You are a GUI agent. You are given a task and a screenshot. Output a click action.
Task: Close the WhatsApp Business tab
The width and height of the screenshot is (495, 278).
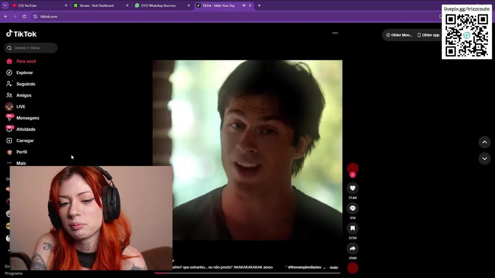189,5
